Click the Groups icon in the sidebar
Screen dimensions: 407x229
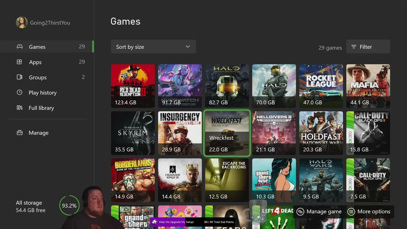[x=19, y=77]
